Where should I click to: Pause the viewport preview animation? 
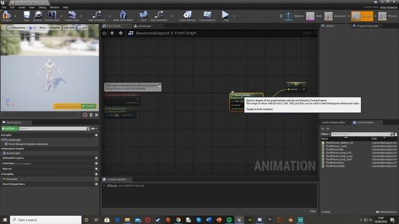coord(91,115)
